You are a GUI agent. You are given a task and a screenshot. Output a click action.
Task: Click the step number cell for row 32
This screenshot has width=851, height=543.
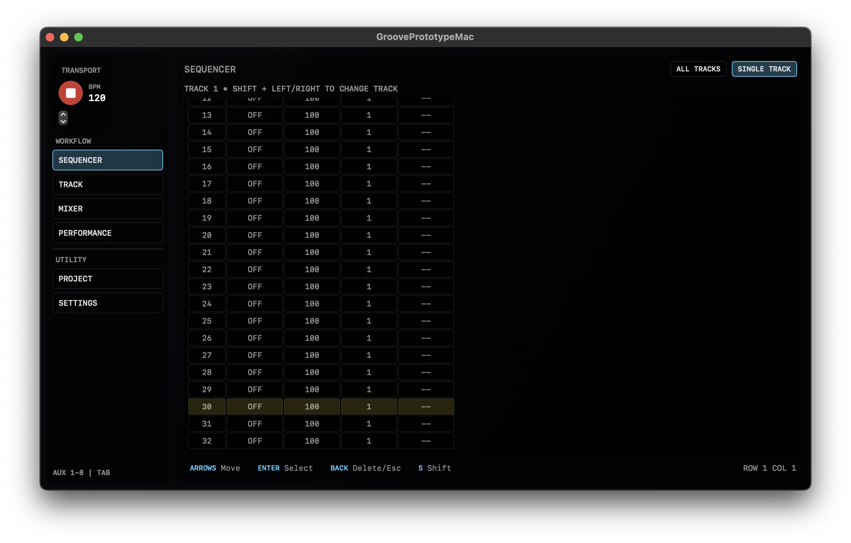coord(207,441)
